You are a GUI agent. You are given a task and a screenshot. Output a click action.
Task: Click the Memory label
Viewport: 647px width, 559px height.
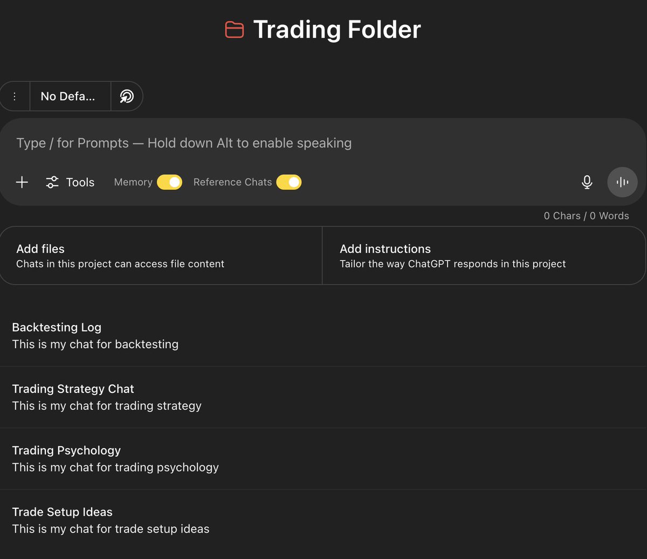pyautogui.click(x=133, y=182)
